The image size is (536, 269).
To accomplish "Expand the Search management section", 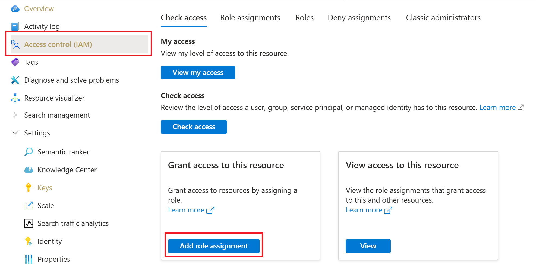I will 15,115.
